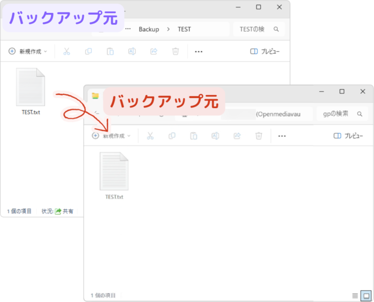Click the Rename icon in the Openmediavault window
This screenshot has width=374, height=302.
pyautogui.click(x=215, y=136)
